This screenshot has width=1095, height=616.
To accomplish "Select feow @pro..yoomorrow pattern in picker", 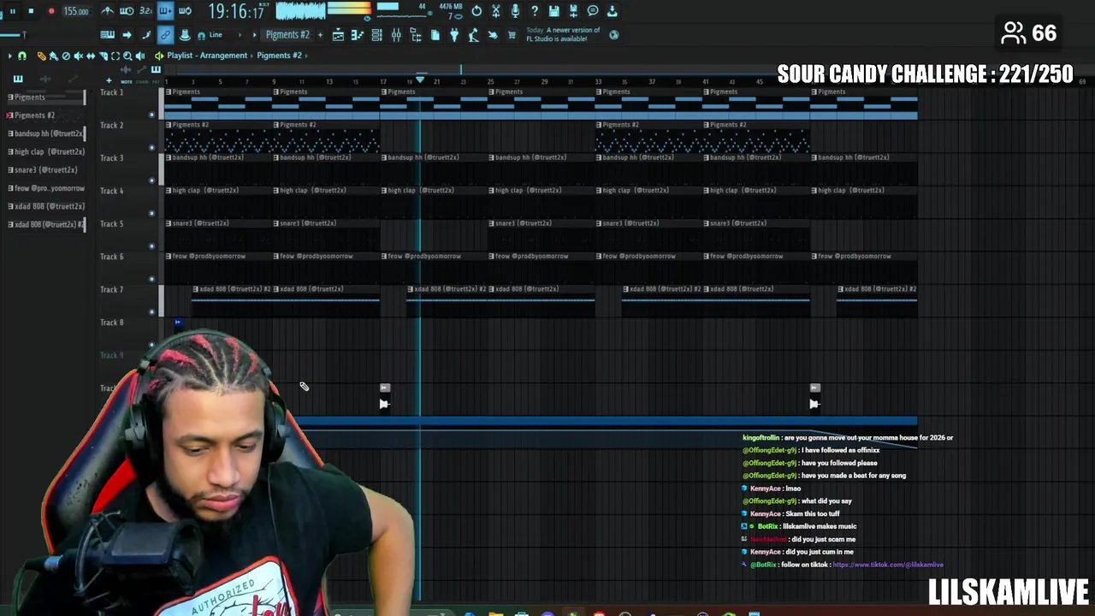I will pos(45,188).
